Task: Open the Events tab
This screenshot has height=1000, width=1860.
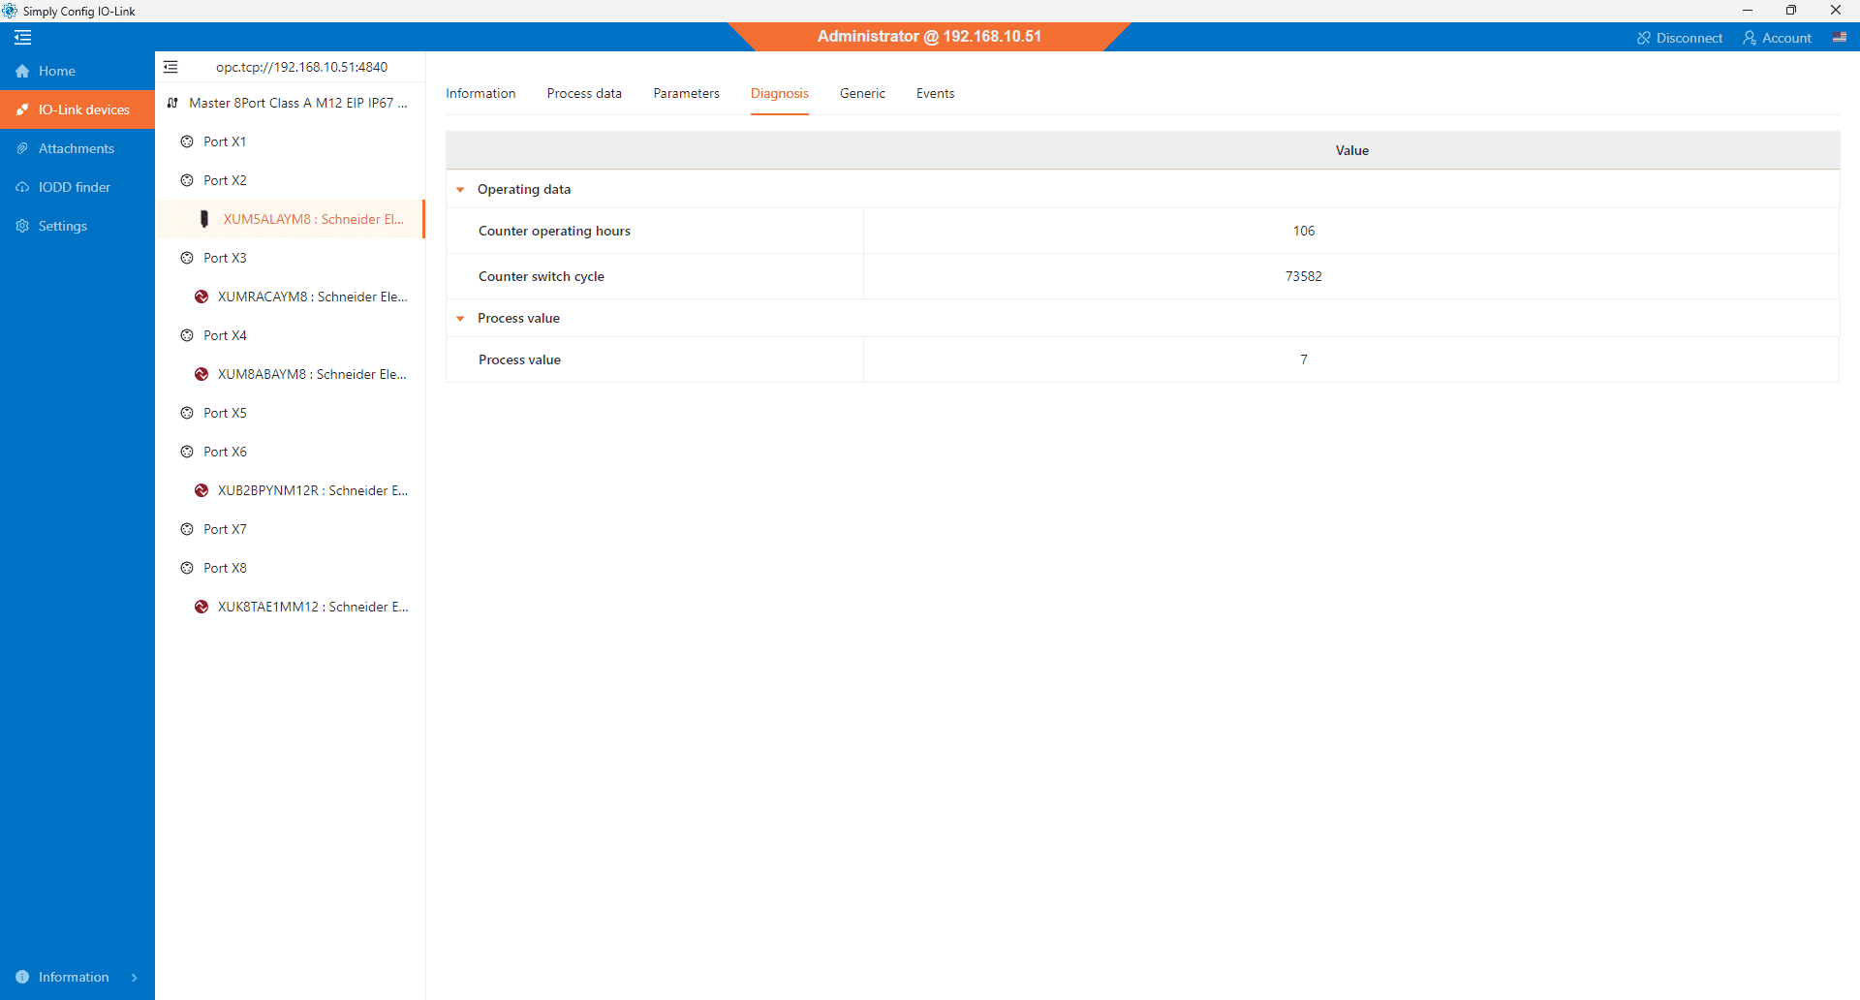Action: (935, 94)
